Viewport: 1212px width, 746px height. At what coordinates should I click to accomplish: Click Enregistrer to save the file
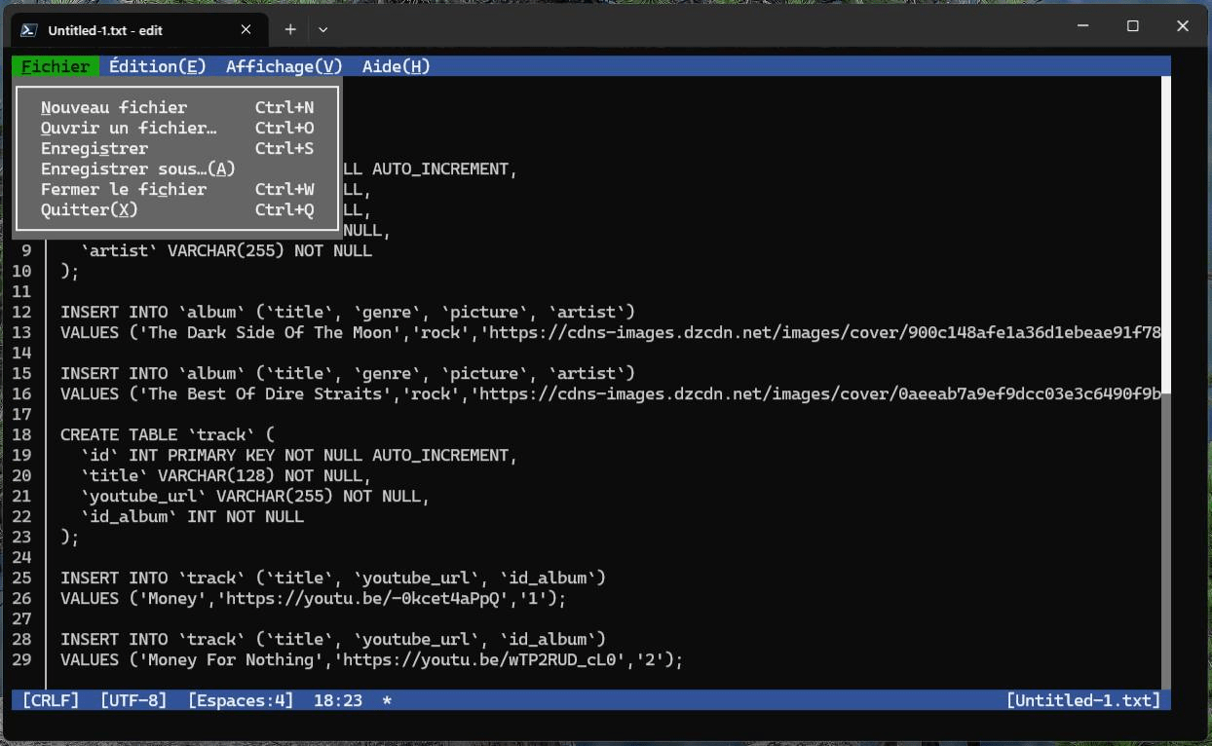[x=95, y=148]
